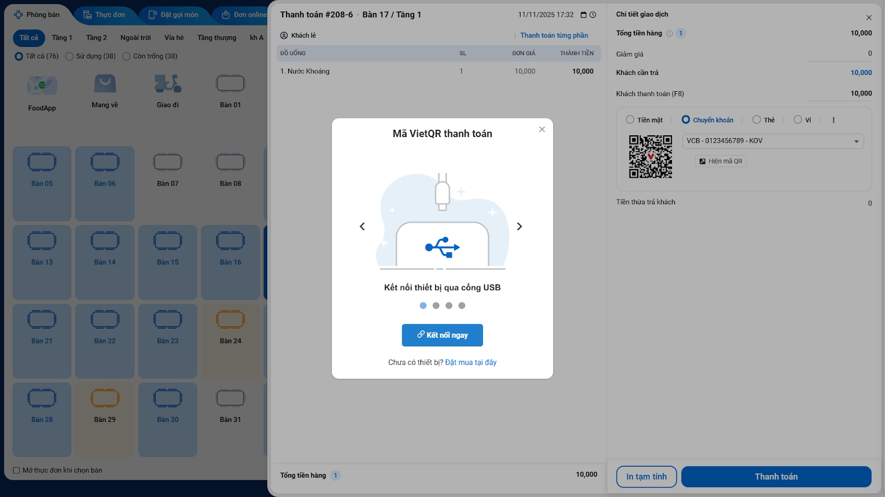Screen dimensions: 885x497
Task: Show tables in Ngoài trời
Action: point(136,38)
